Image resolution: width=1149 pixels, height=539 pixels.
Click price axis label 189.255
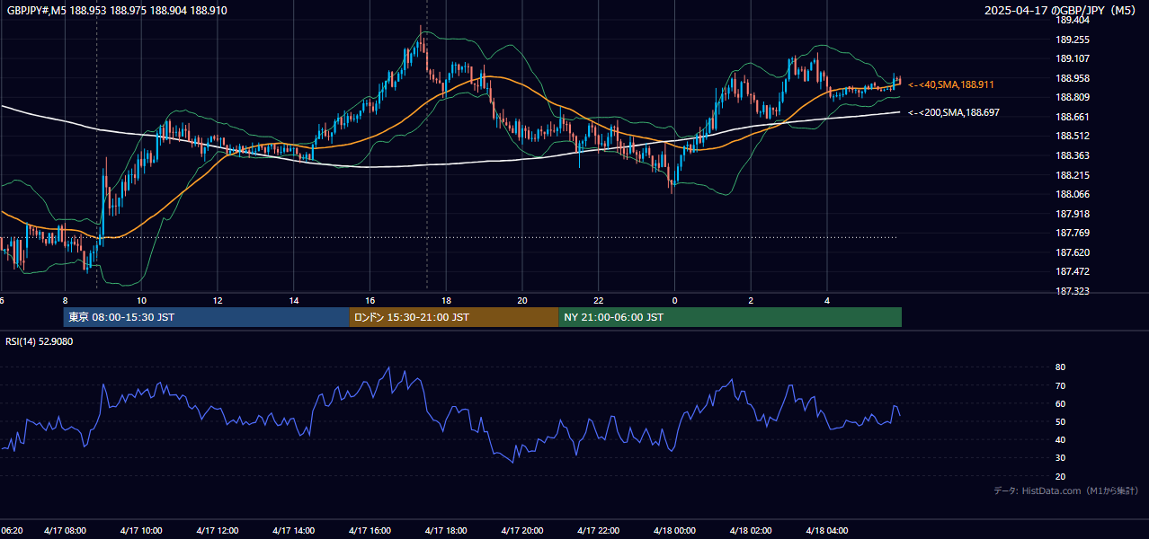(1073, 40)
